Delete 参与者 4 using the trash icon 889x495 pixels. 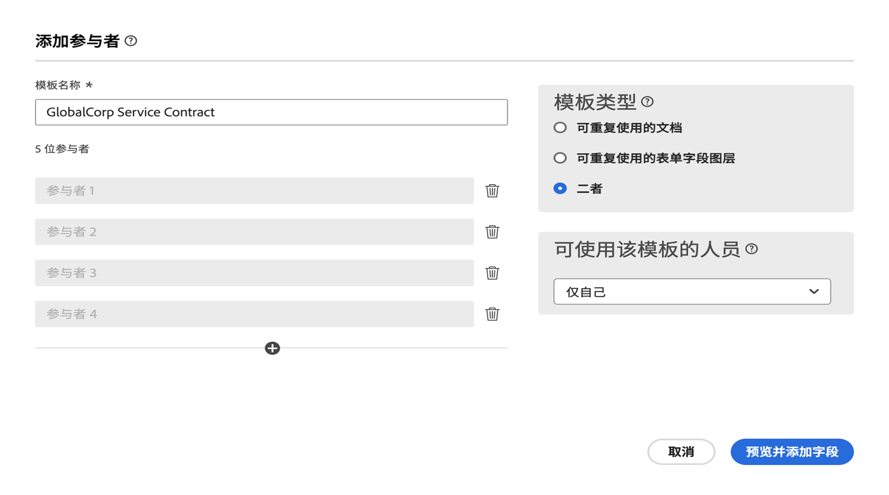(492, 314)
